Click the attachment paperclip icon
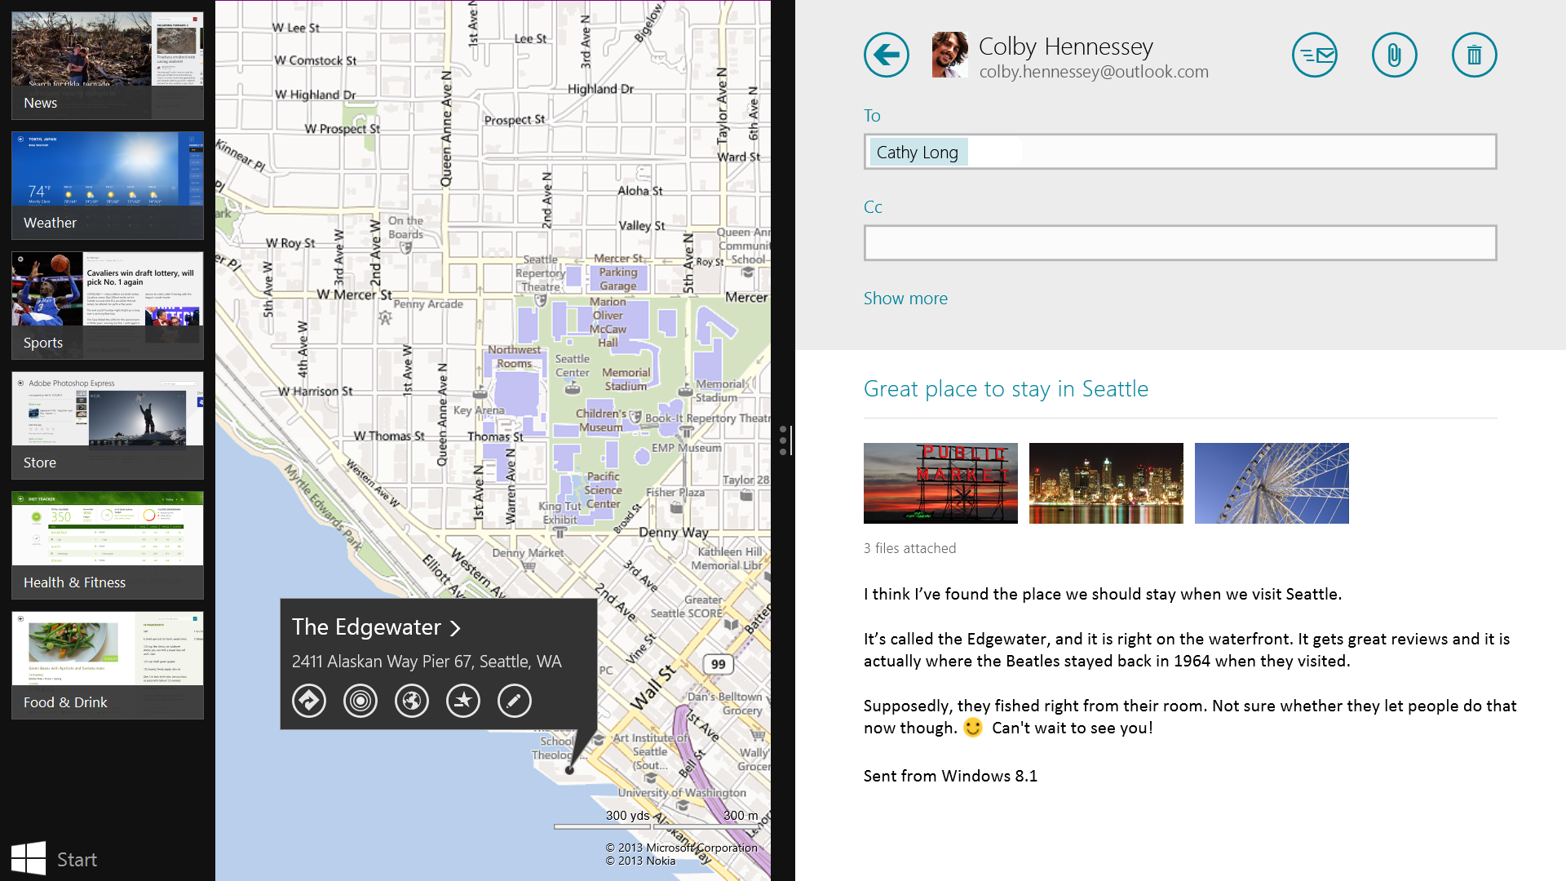 click(1394, 55)
